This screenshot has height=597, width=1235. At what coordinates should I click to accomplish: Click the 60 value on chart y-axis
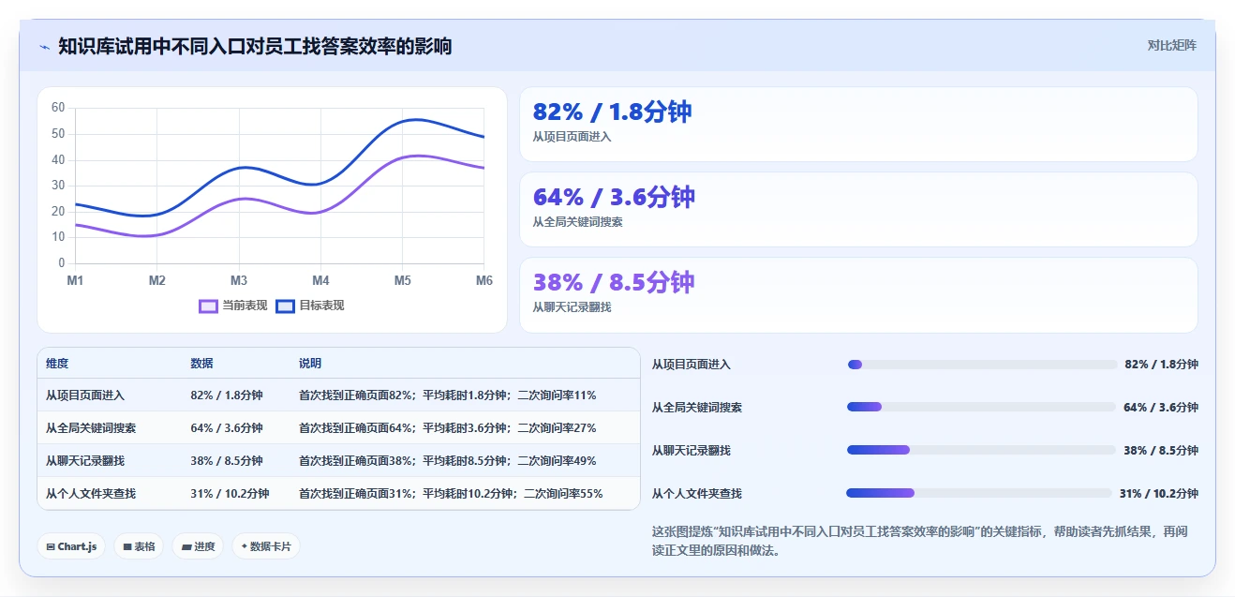point(58,108)
